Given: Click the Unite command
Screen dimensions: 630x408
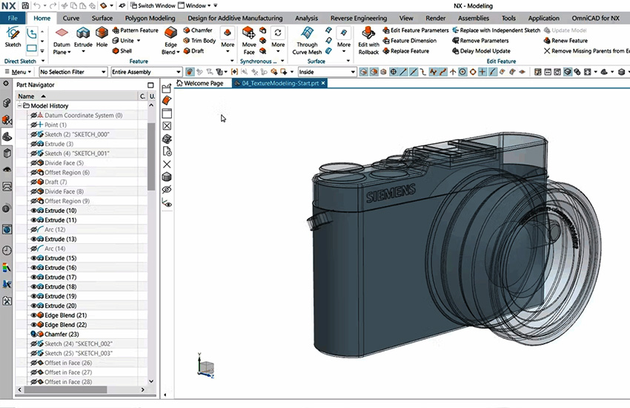Looking at the screenshot, I should click(123, 41).
